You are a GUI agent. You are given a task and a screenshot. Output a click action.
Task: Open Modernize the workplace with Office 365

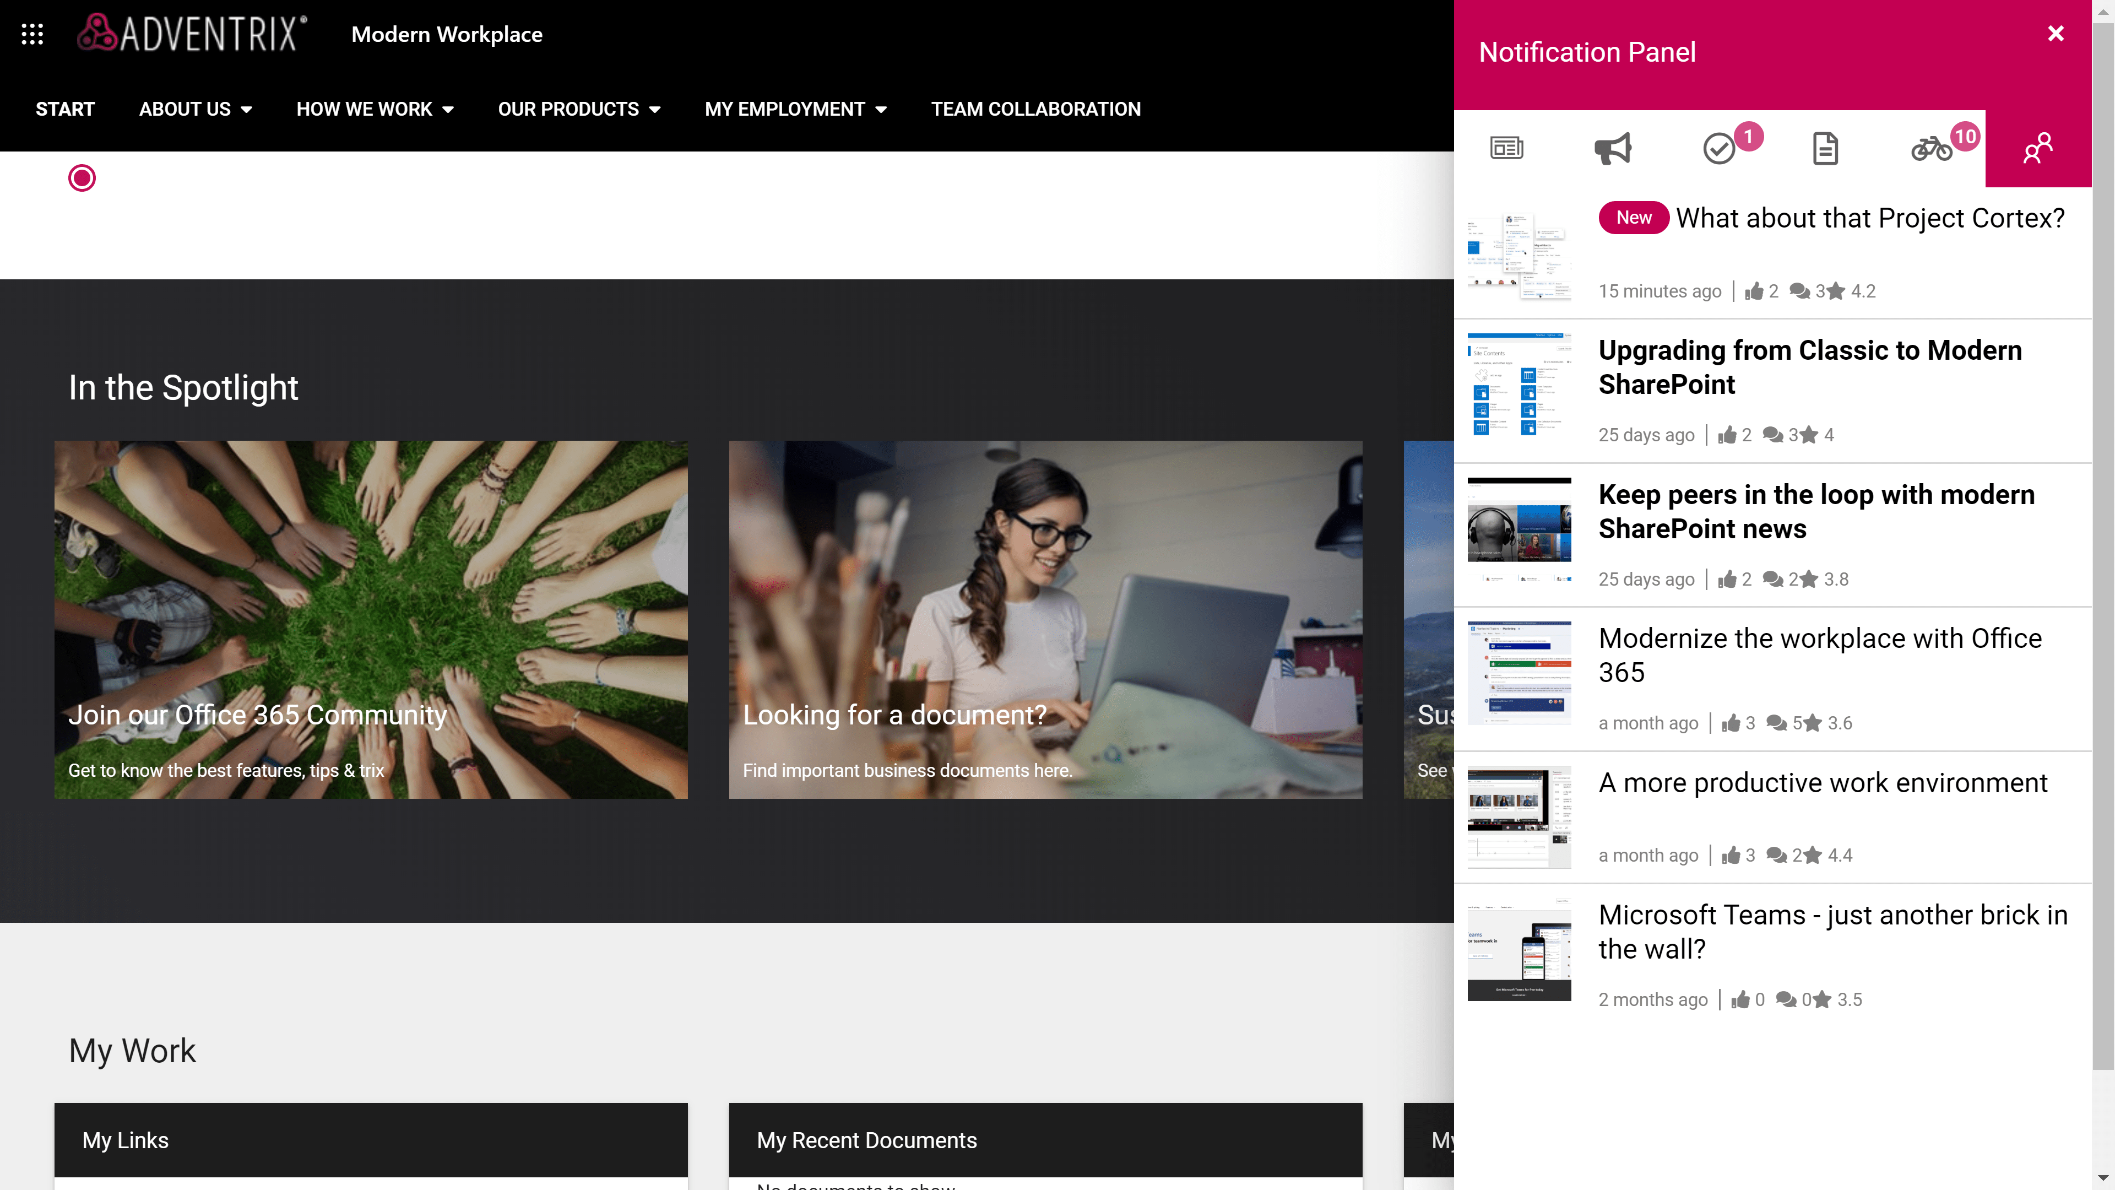pyautogui.click(x=1819, y=656)
